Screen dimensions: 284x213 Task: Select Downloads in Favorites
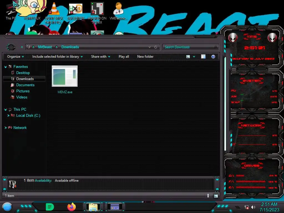pos(25,79)
